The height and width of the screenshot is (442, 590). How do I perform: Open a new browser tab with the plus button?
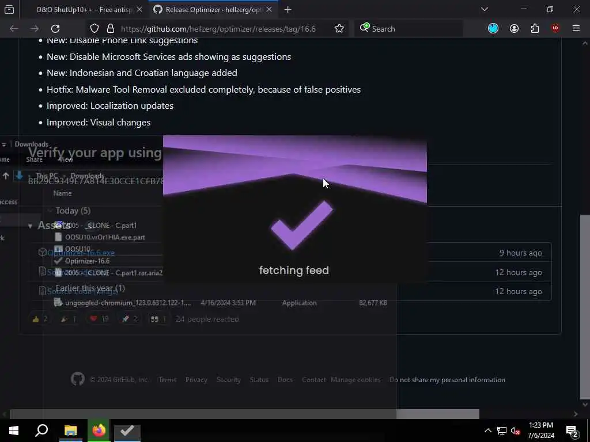(288, 10)
